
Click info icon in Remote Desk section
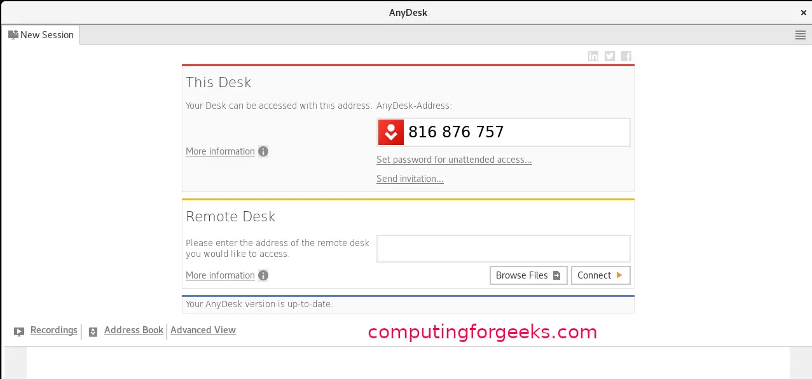[x=263, y=275]
